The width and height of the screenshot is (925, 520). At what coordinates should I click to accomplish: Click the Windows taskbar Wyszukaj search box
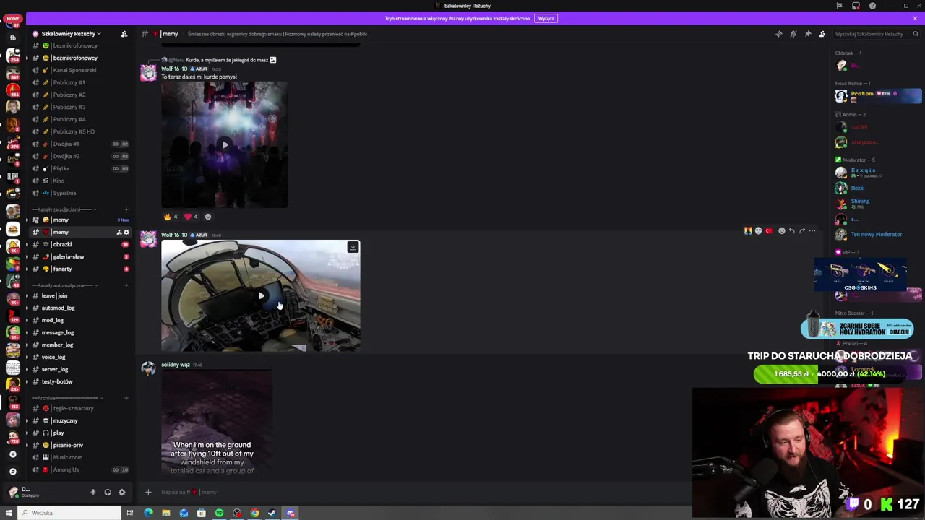[x=70, y=513]
